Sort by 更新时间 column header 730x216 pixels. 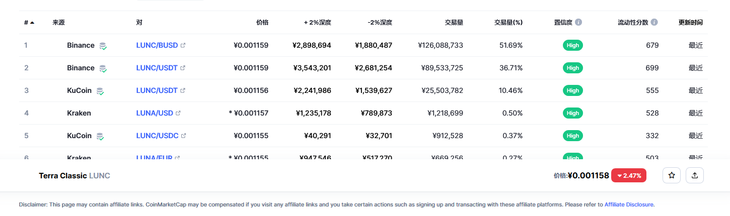click(691, 23)
